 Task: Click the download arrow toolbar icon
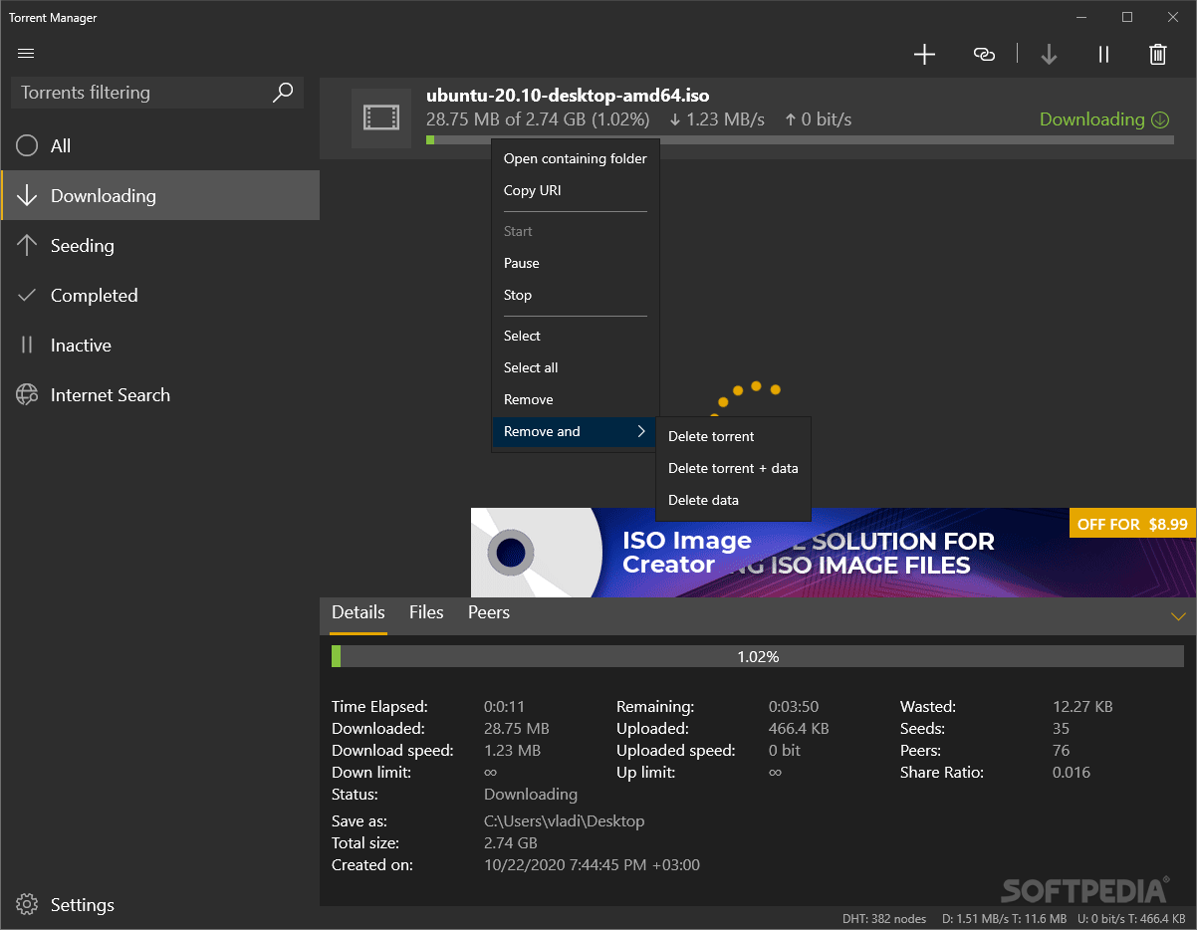pos(1049,55)
